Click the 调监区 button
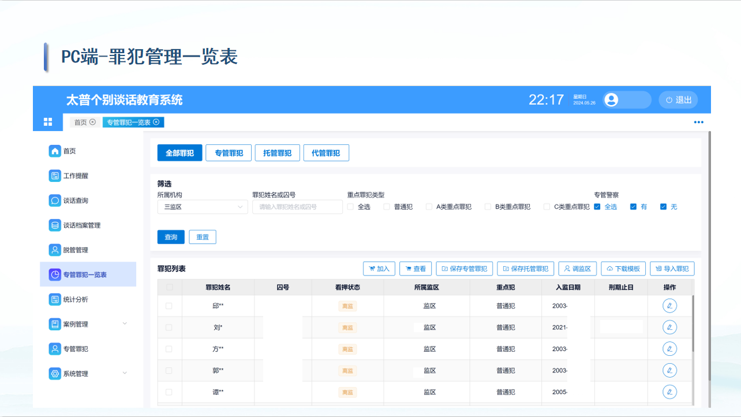 click(x=578, y=269)
